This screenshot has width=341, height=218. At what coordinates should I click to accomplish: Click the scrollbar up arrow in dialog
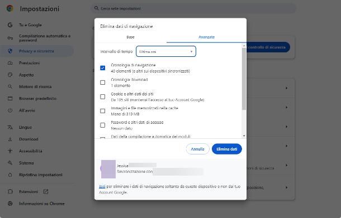pos(244,46)
